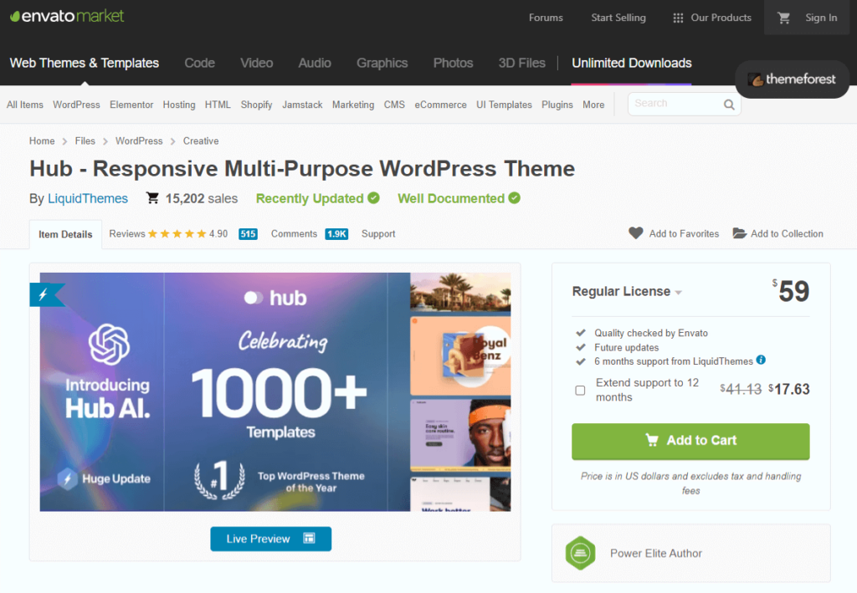Click the star rating icons in Reviews
Viewport: 857px width, 593px height.
[x=177, y=233]
